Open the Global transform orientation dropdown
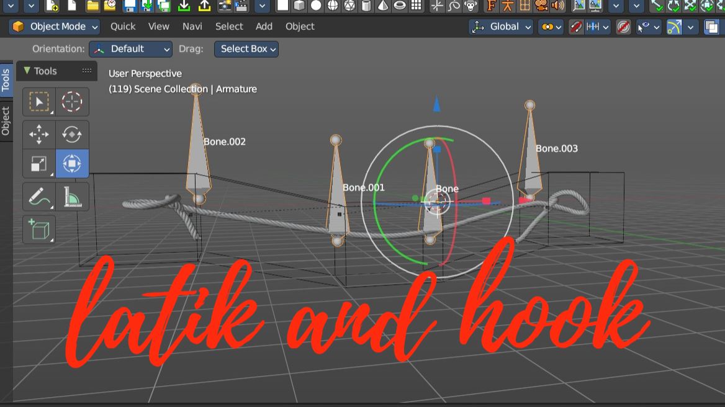This screenshot has height=407, width=725. point(502,27)
